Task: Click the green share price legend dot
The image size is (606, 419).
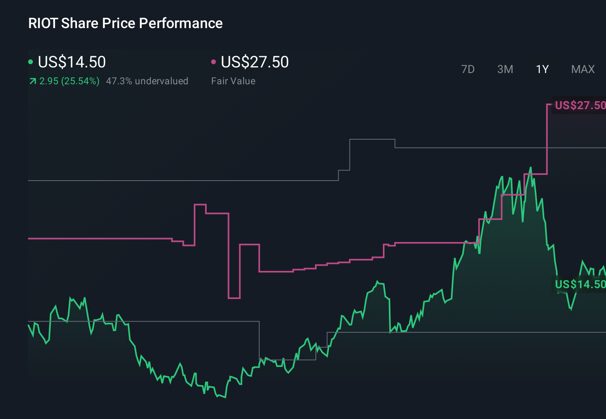Action: pyautogui.click(x=31, y=62)
